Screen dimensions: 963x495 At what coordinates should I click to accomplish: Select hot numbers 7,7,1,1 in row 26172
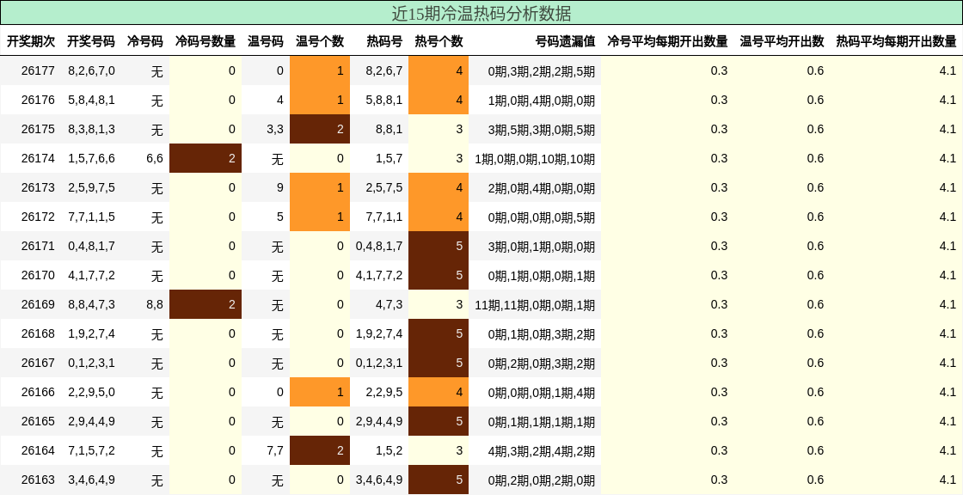pos(384,217)
